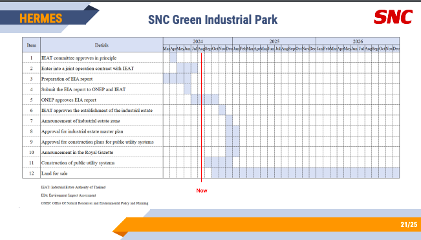Click row 1 IEAT committee approves in principle
Image resolution: width=421 pixels, height=240 pixels.
79,58
